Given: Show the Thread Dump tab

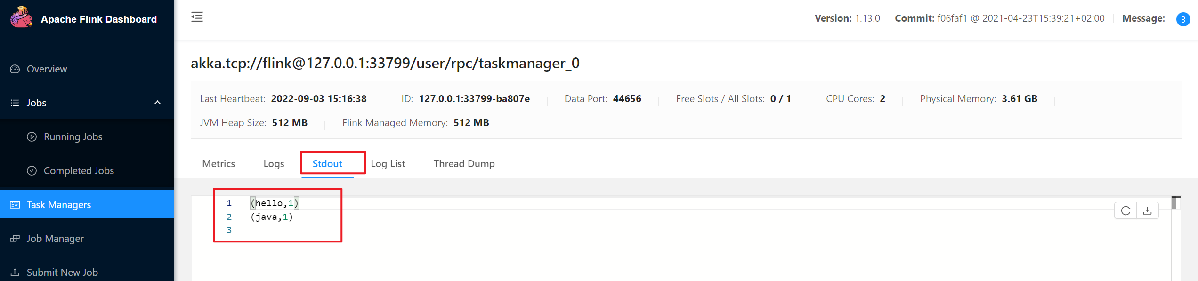Looking at the screenshot, I should [x=464, y=164].
